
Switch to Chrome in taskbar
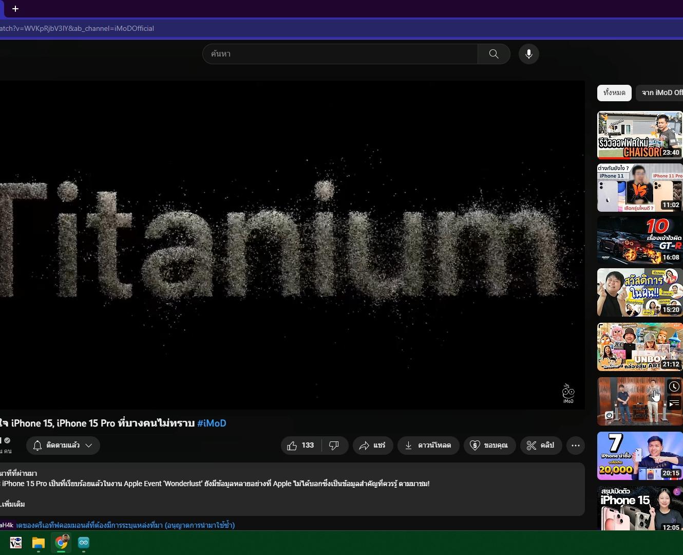(61, 543)
